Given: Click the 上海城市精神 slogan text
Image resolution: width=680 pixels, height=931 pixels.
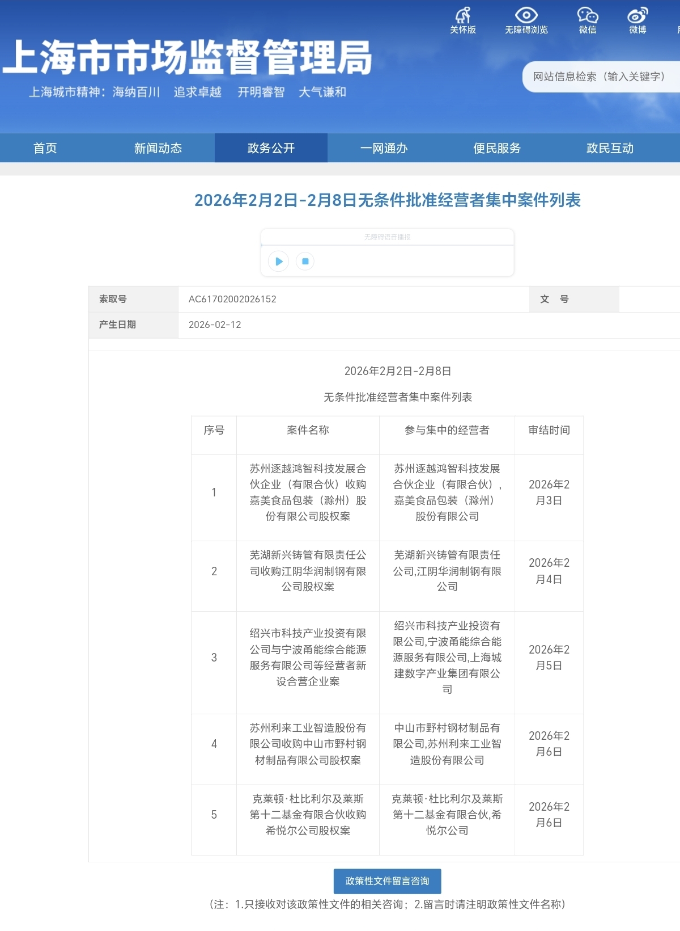Looking at the screenshot, I should 188,92.
